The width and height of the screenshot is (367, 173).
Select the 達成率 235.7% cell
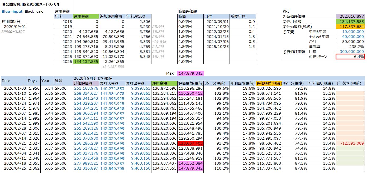[x=350, y=47]
